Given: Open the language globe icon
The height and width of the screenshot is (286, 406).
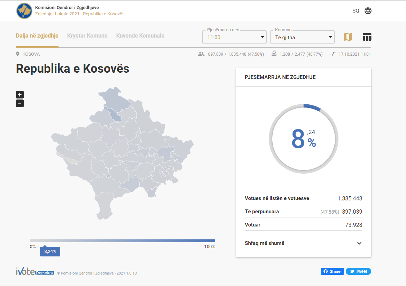Looking at the screenshot, I should click(368, 11).
